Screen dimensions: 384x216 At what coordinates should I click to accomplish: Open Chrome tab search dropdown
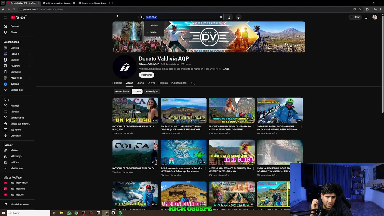coord(3,3)
